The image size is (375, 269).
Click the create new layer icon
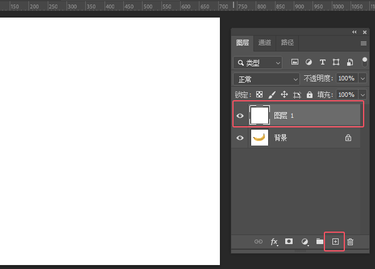point(335,242)
